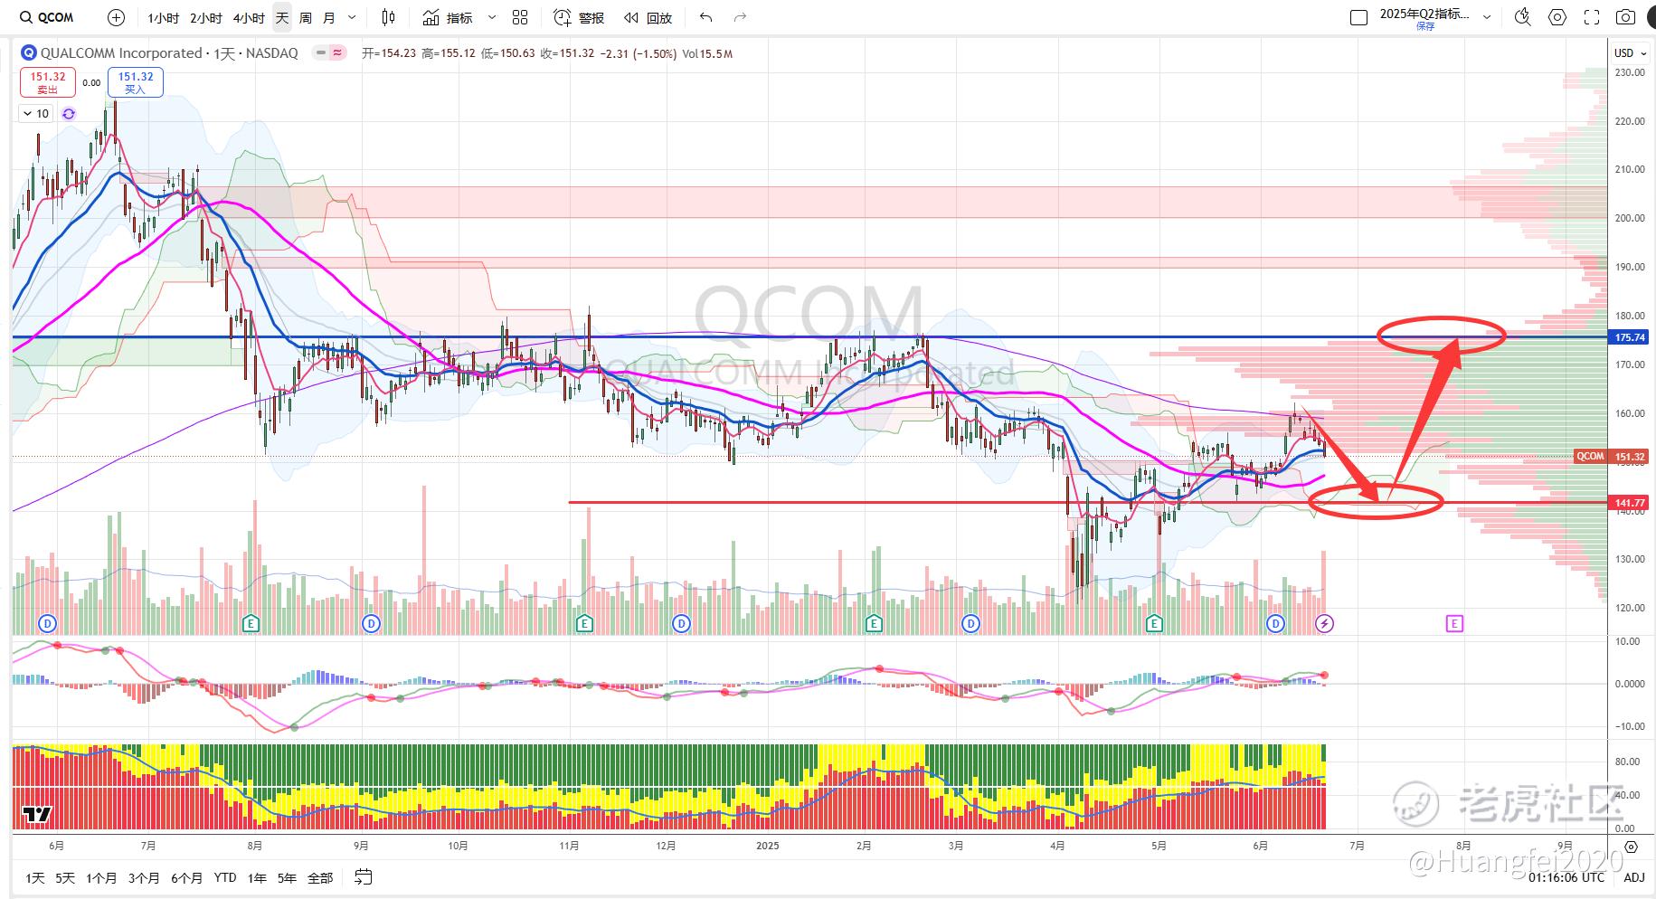
Task: Open the layout templates grid icon
Action: click(520, 17)
